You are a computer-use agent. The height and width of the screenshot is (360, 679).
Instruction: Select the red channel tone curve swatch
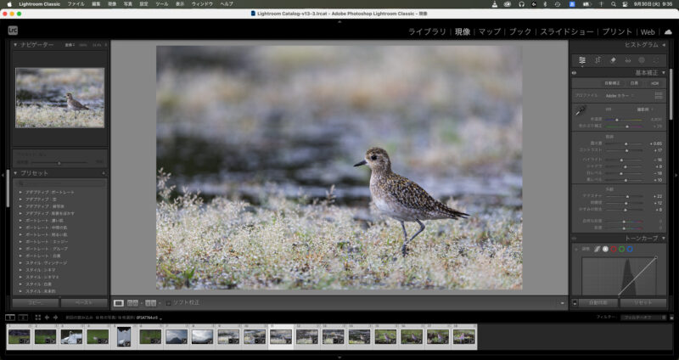(612, 249)
